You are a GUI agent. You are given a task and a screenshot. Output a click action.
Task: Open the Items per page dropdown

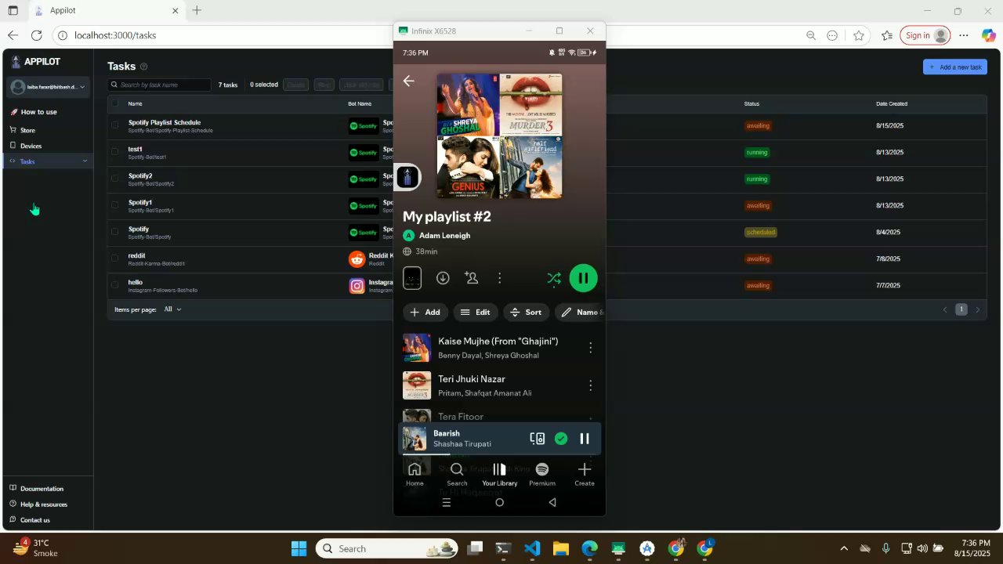tap(172, 309)
